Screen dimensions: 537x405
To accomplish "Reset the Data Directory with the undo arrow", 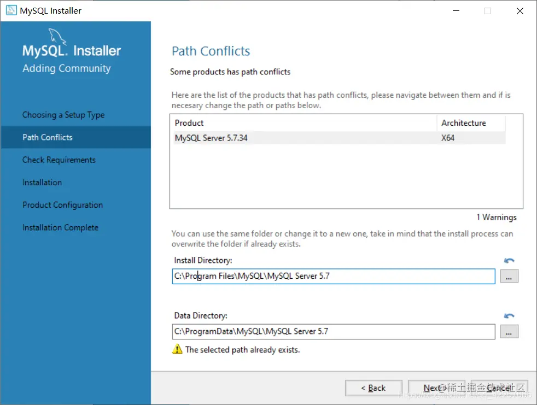I will tap(509, 316).
